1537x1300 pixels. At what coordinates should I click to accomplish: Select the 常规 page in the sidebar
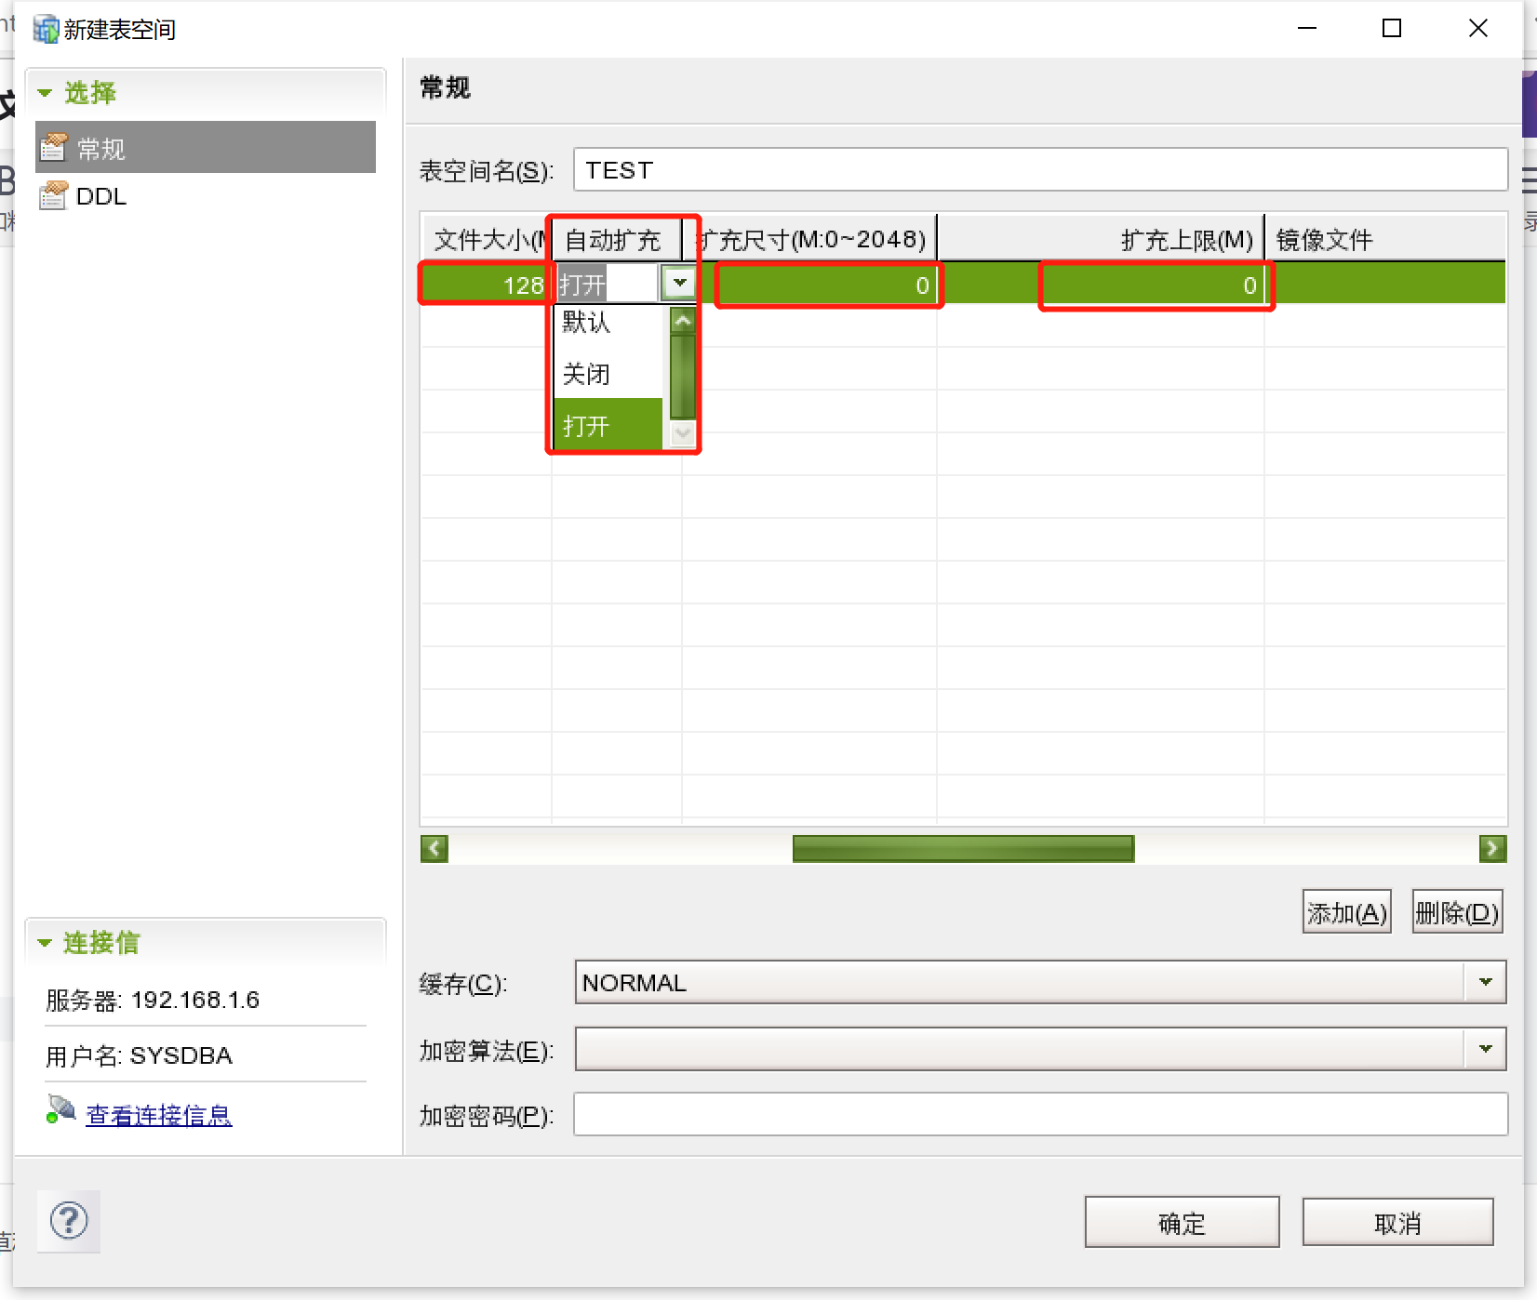[x=206, y=148]
